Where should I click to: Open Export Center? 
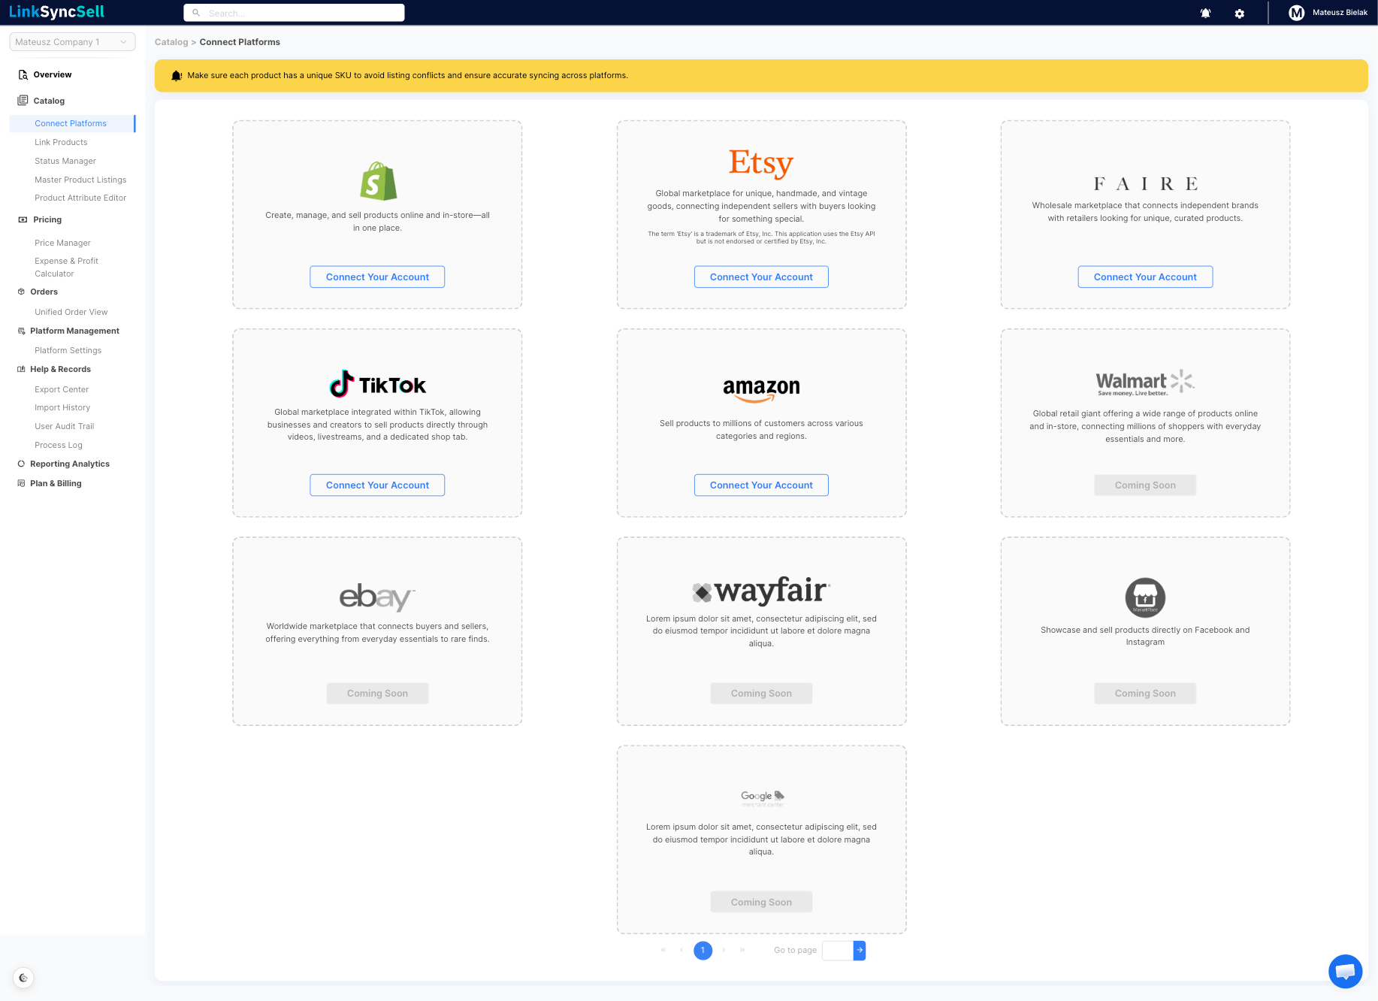62,389
